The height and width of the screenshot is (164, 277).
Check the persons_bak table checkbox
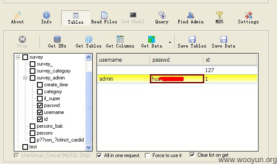pyautogui.click(x=32, y=126)
